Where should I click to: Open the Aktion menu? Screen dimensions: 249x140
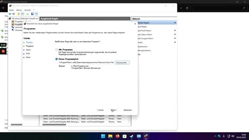19,10
